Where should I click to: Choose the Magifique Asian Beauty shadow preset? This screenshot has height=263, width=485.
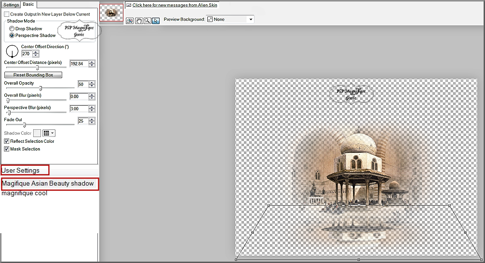point(48,184)
